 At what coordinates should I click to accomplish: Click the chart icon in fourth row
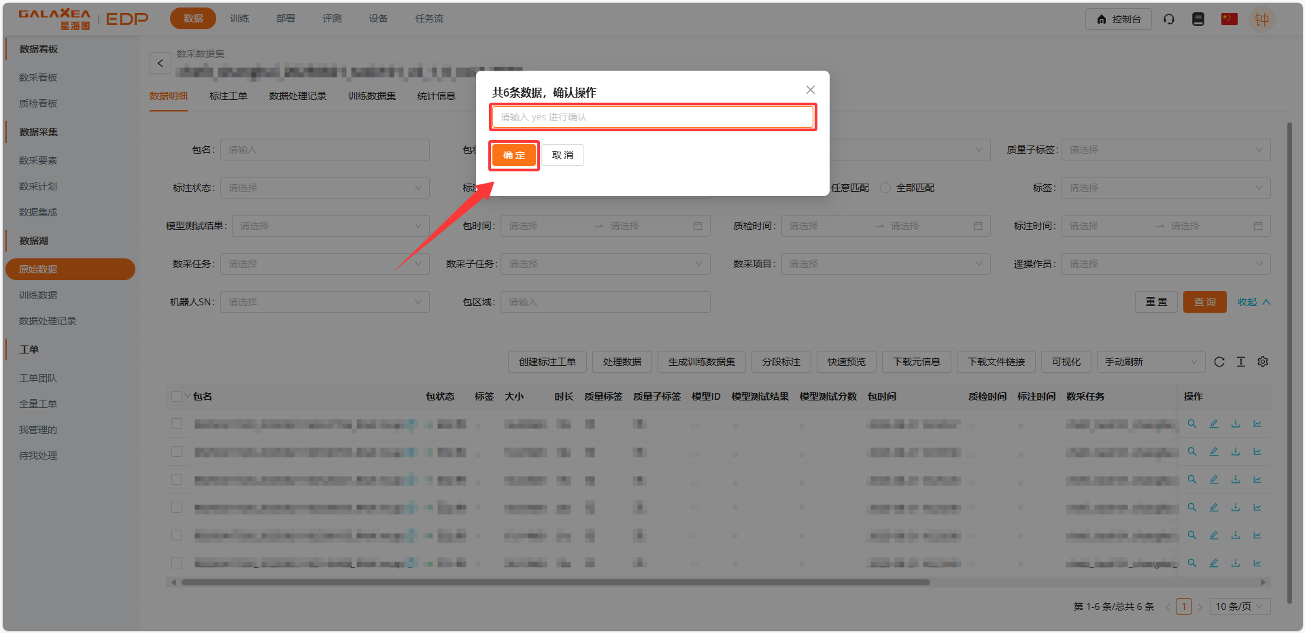1257,507
